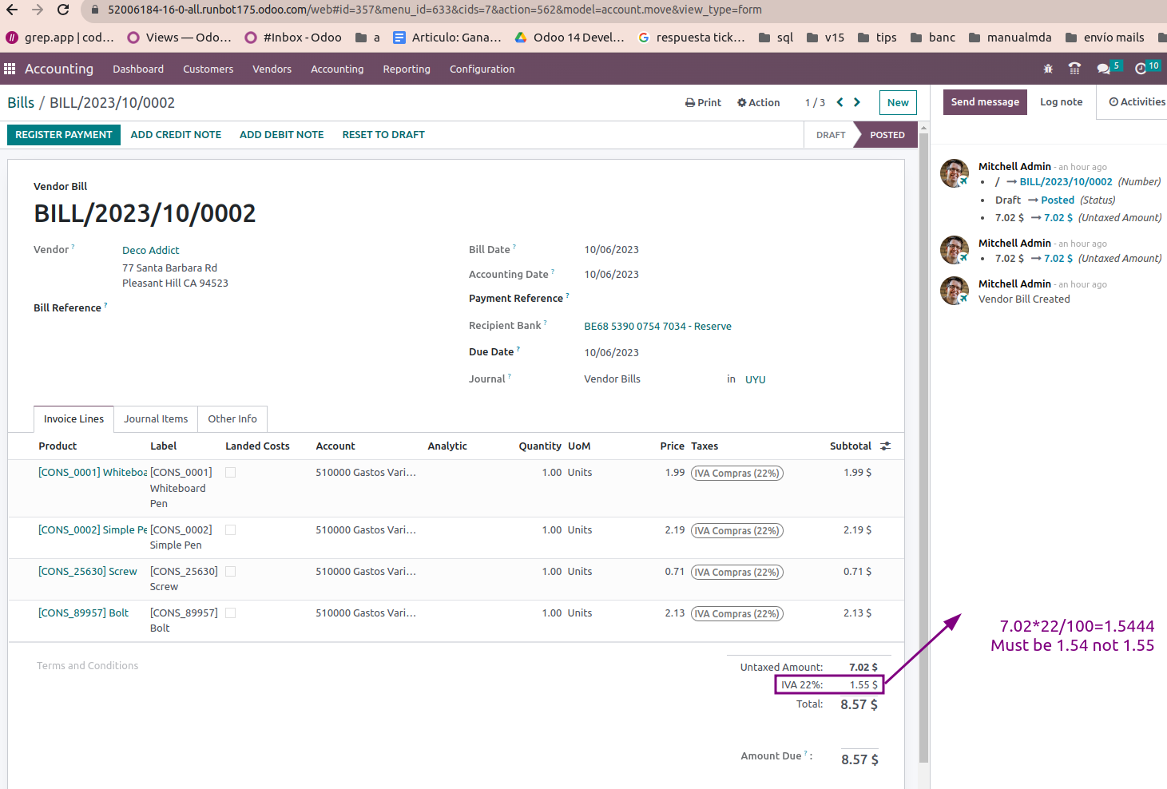Open the UYU currency selector
Viewport: 1167px width, 789px height.
click(x=755, y=379)
